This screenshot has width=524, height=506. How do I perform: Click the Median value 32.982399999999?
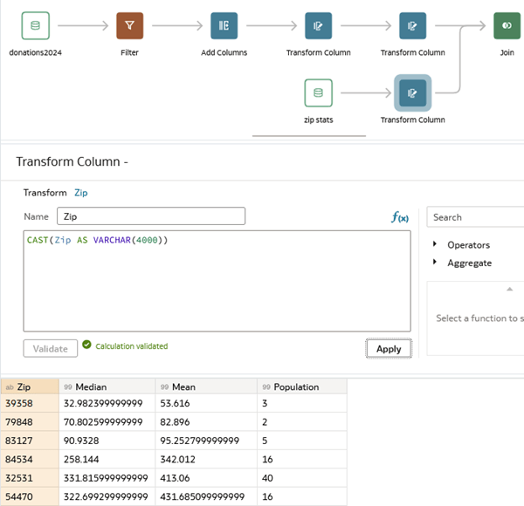pos(107,404)
